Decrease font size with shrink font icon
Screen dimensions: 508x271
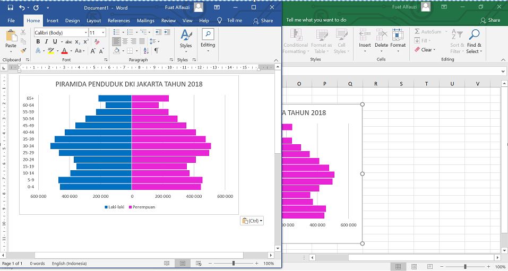(x=101, y=51)
